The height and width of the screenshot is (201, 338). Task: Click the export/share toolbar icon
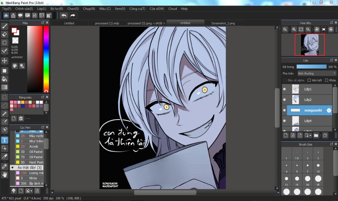tap(13, 15)
